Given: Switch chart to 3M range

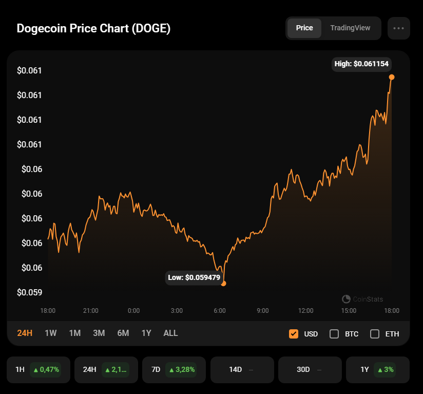Looking at the screenshot, I should 99,333.
